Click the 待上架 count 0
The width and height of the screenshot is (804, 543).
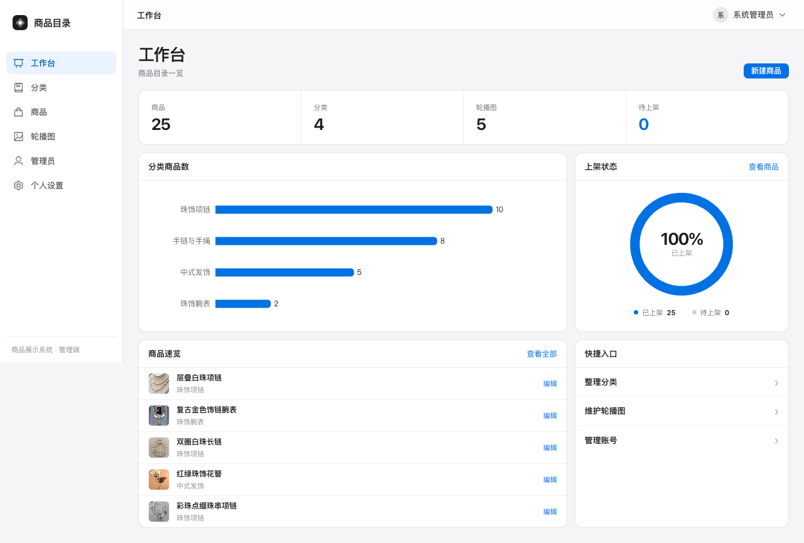pos(644,124)
